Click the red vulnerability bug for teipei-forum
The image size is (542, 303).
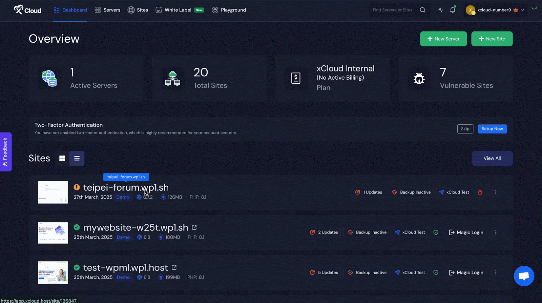tap(480, 192)
